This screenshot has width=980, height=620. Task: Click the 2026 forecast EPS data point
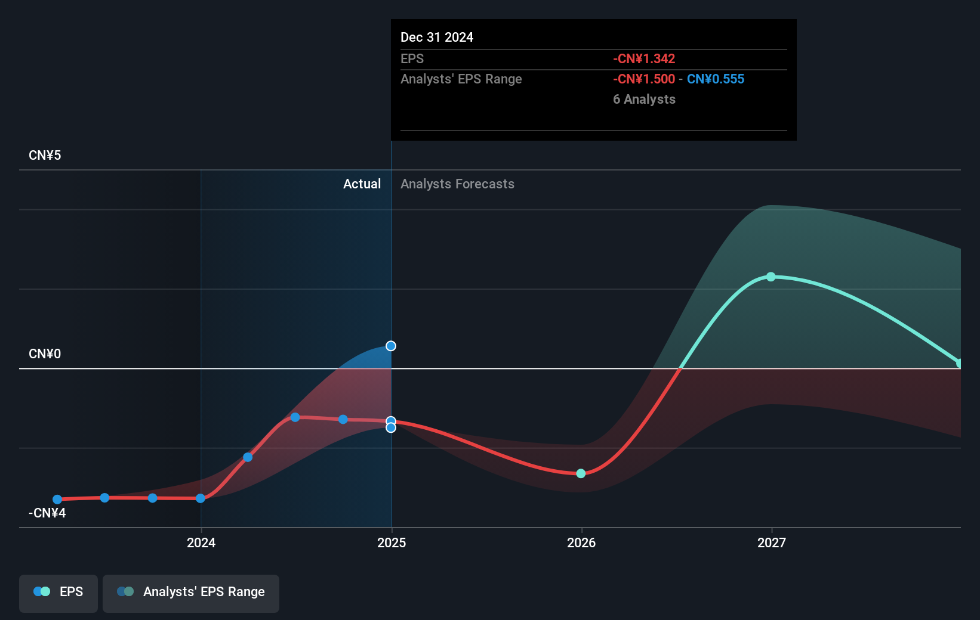(581, 473)
